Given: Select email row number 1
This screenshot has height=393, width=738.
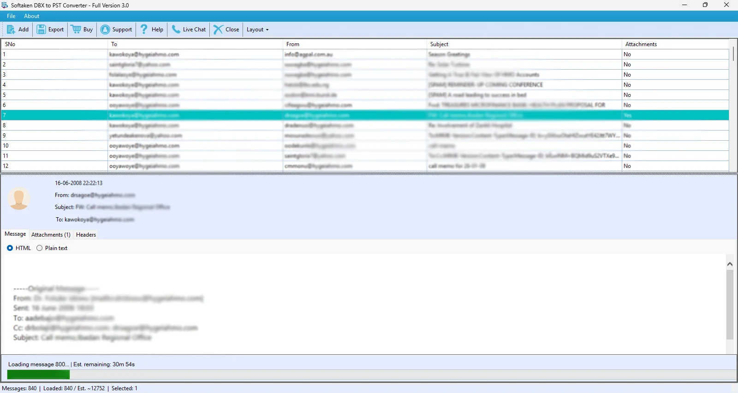Looking at the screenshot, I should tap(365, 54).
